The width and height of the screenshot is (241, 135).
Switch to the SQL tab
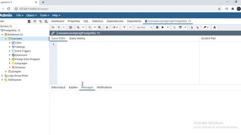coord(86,21)
